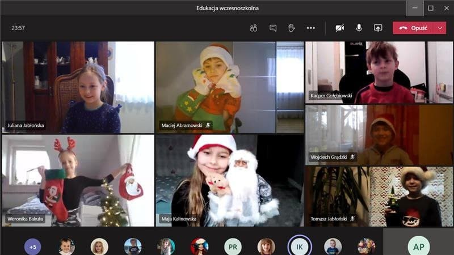Click Weronika Bakuła name label
454x255 pixels.
click(25, 219)
